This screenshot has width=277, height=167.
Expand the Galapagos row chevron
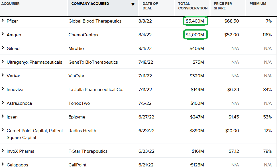coord(3,164)
